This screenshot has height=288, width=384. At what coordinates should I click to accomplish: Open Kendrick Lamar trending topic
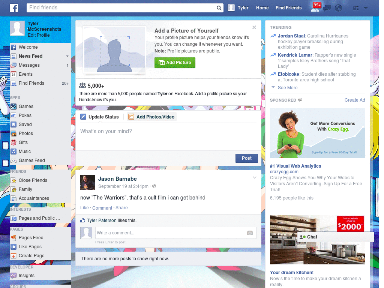coord(295,55)
